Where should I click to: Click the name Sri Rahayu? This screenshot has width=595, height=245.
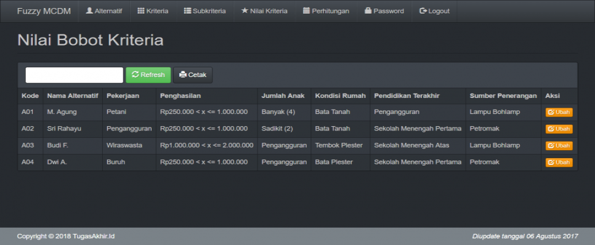point(64,129)
